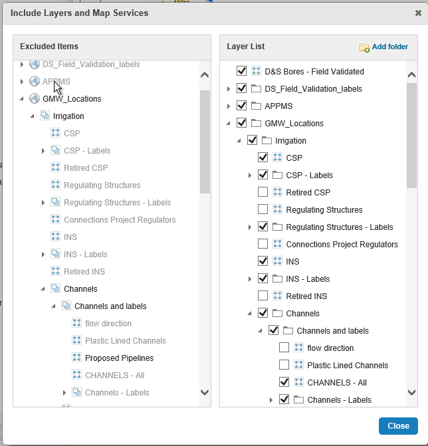Click the GMW_Locations globe icon in Excluded Items
This screenshot has height=446, width=428.
(x=35, y=98)
